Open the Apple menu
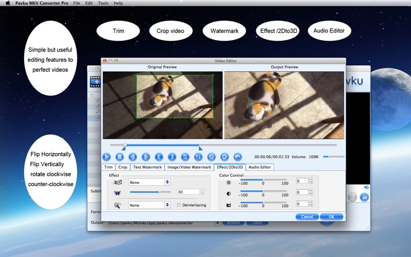 point(8,3)
